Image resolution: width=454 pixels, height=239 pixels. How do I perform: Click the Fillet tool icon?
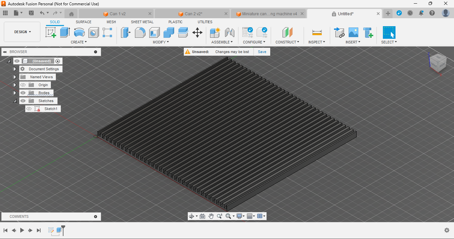click(140, 32)
